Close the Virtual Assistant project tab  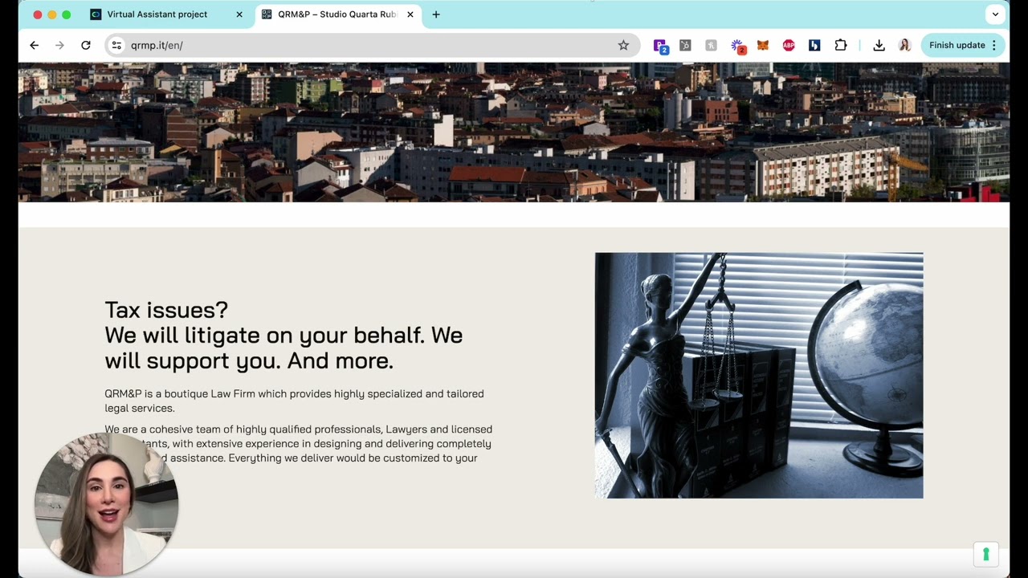239,14
